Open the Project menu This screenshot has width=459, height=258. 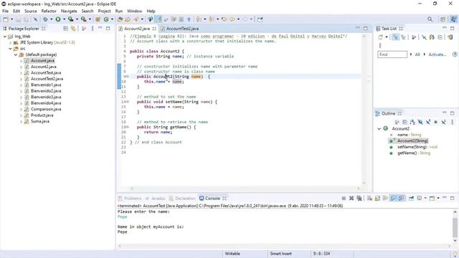pos(104,11)
